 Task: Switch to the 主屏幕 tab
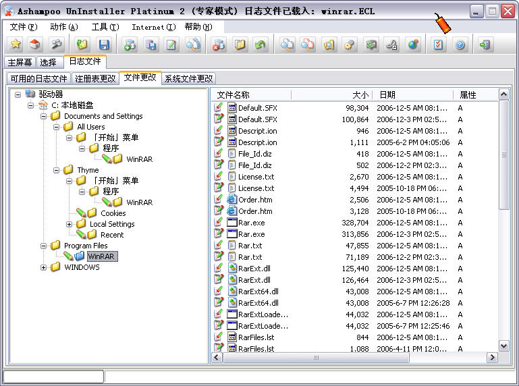click(x=20, y=62)
